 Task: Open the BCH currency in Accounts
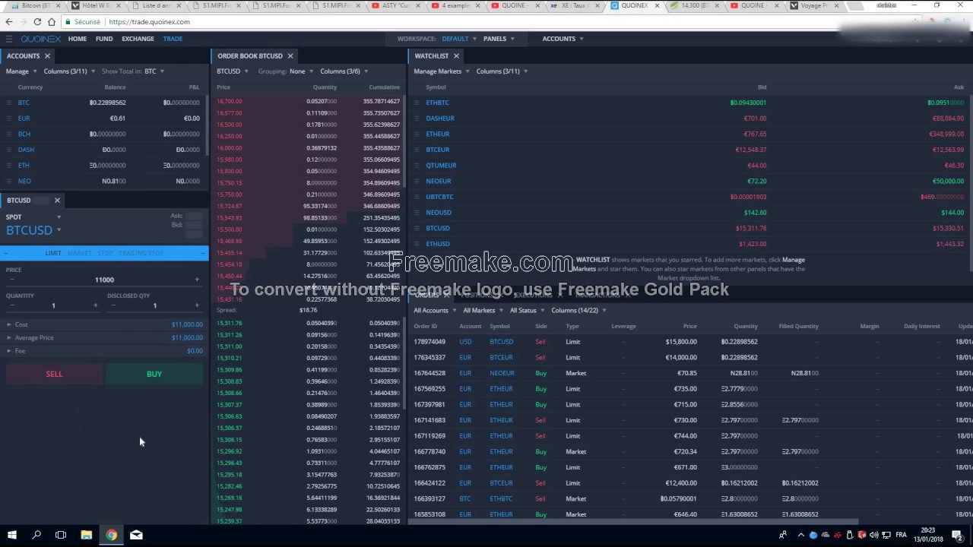point(24,134)
